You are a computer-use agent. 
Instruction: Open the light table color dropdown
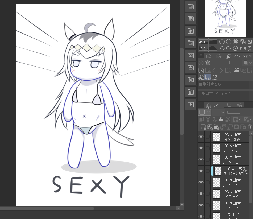pyautogui.click(x=247, y=63)
